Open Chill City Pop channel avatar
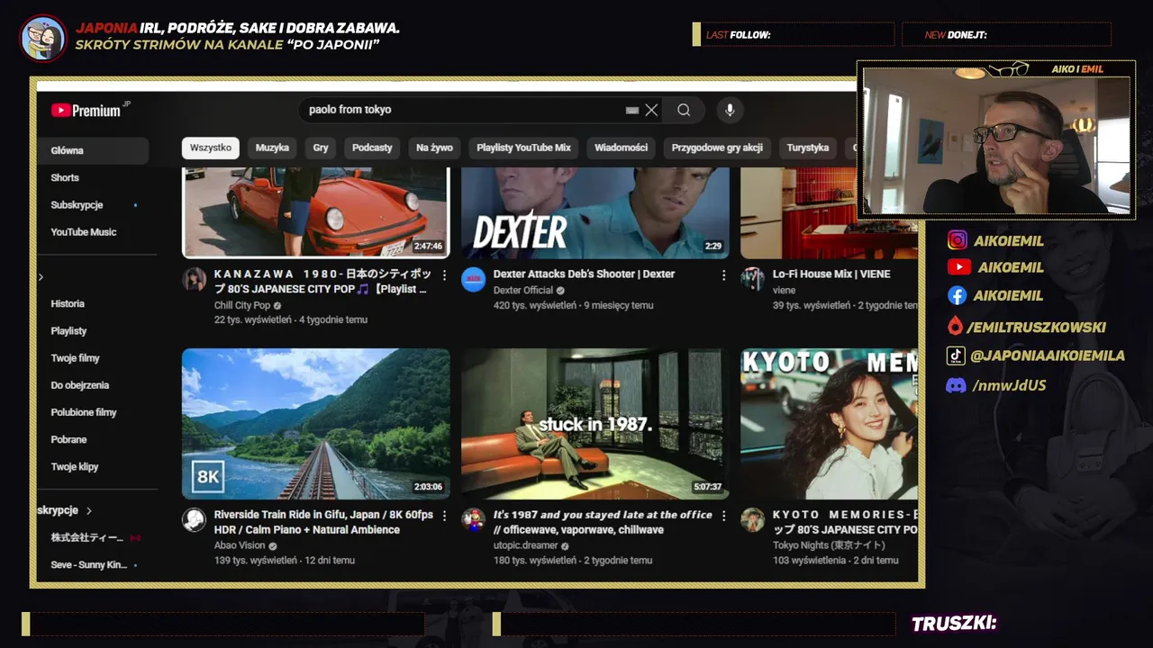The width and height of the screenshot is (1153, 648). click(194, 279)
